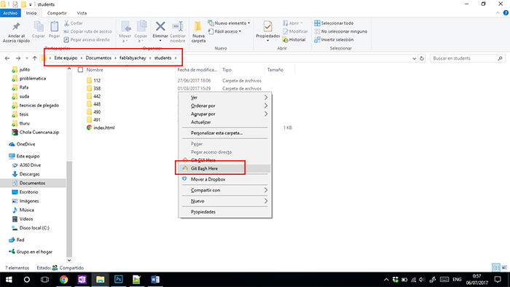Toggle the select-all checkbox beside Nombre

tap(80, 69)
